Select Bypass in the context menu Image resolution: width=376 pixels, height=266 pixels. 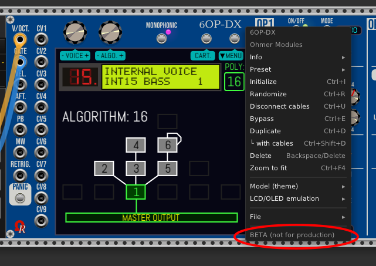297,119
